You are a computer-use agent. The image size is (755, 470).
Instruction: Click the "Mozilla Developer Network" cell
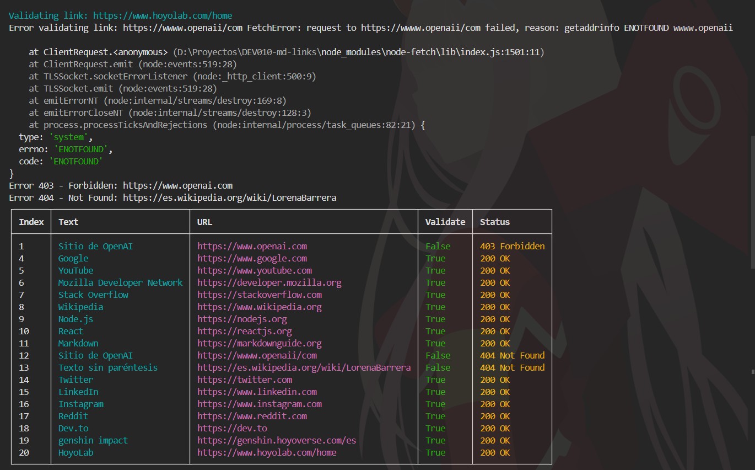(121, 282)
